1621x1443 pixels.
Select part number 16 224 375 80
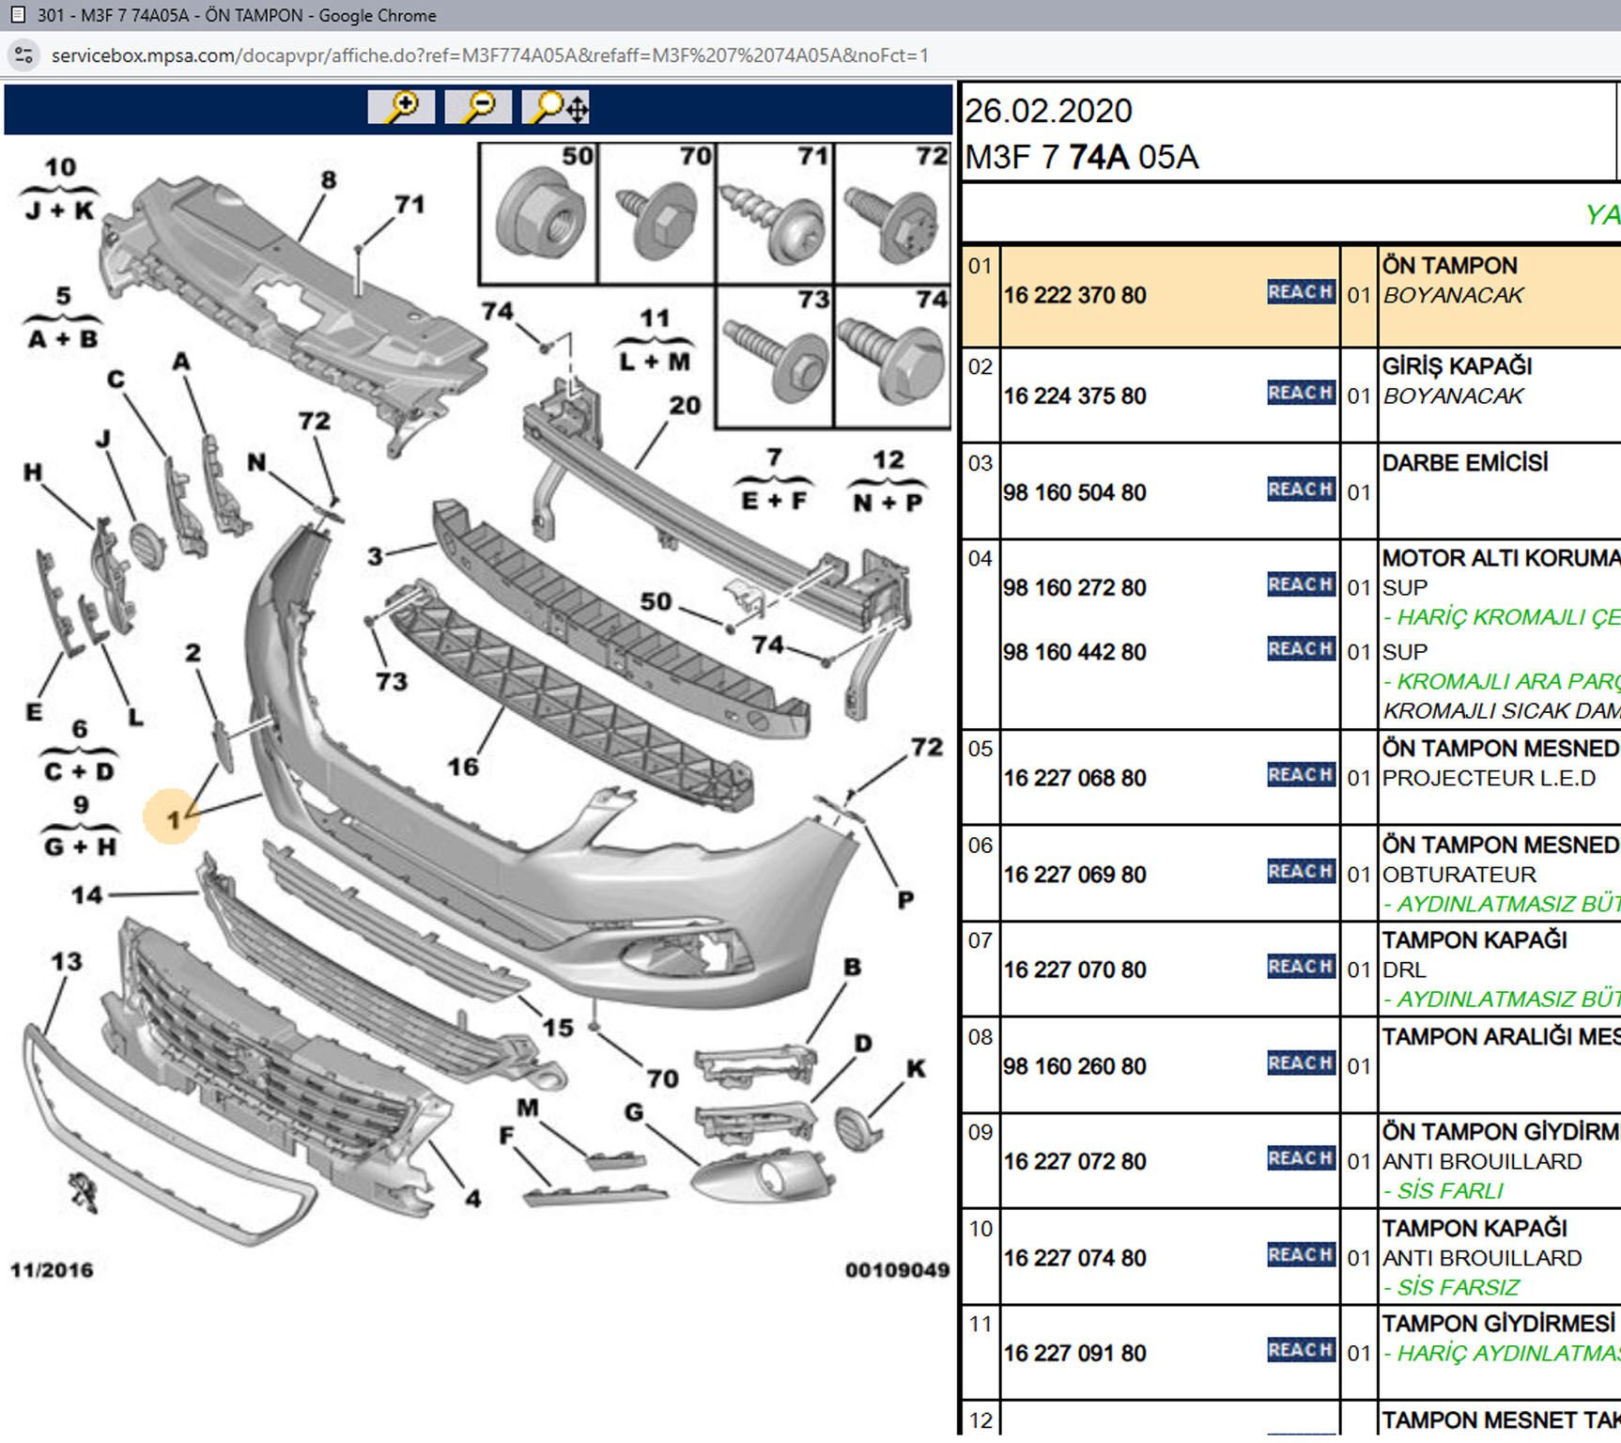tap(1074, 396)
